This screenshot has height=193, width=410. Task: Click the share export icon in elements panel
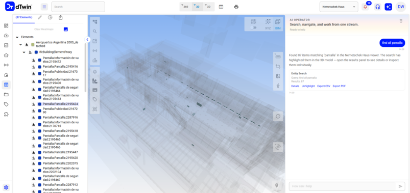pos(61,17)
